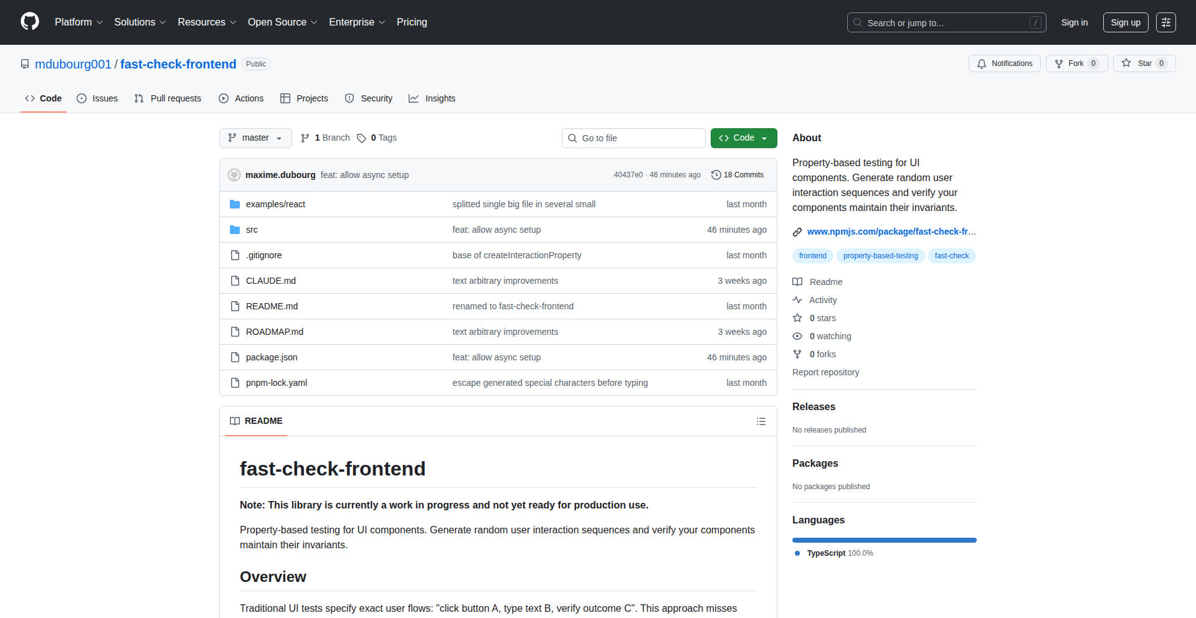
Task: Star the repository with the star icon
Action: tap(1125, 63)
